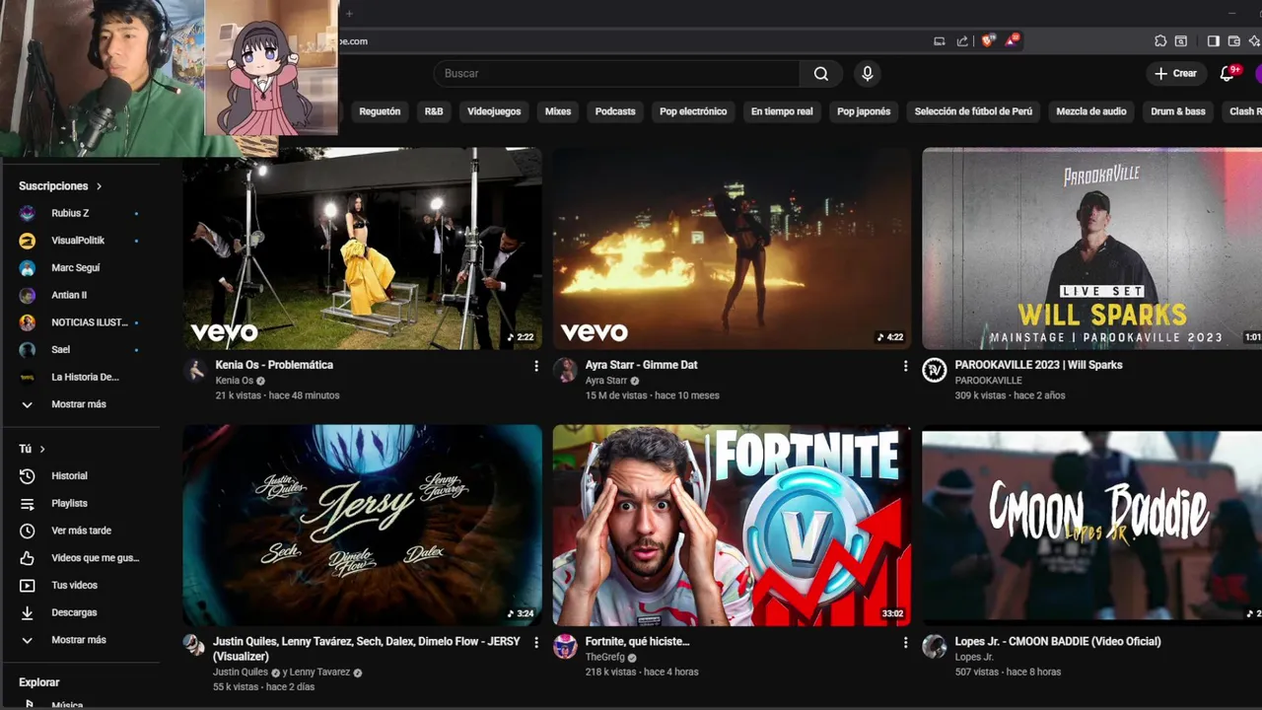The height and width of the screenshot is (710, 1262).
Task: Open options menu for Ayra Starr video
Action: tap(905, 366)
